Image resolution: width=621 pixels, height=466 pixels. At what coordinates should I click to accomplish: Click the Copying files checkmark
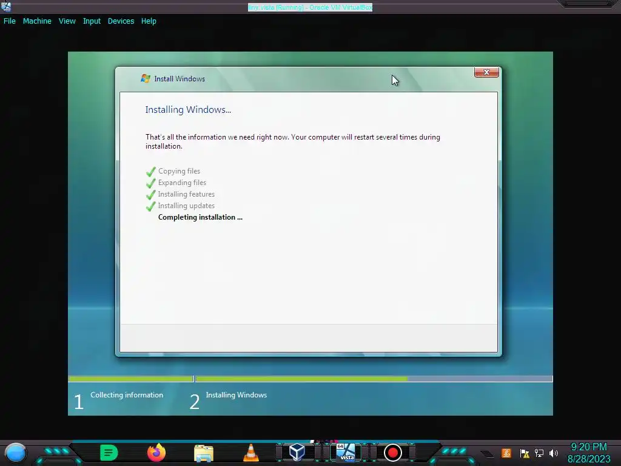coord(151,172)
